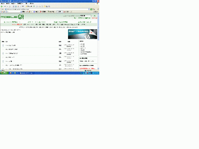
Task: Select the Internet Explorer window button in taskbar
Action: (x=26, y=73)
